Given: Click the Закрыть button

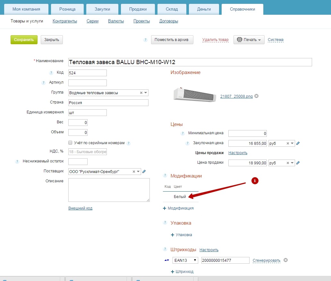Looking at the screenshot, I should [x=52, y=40].
